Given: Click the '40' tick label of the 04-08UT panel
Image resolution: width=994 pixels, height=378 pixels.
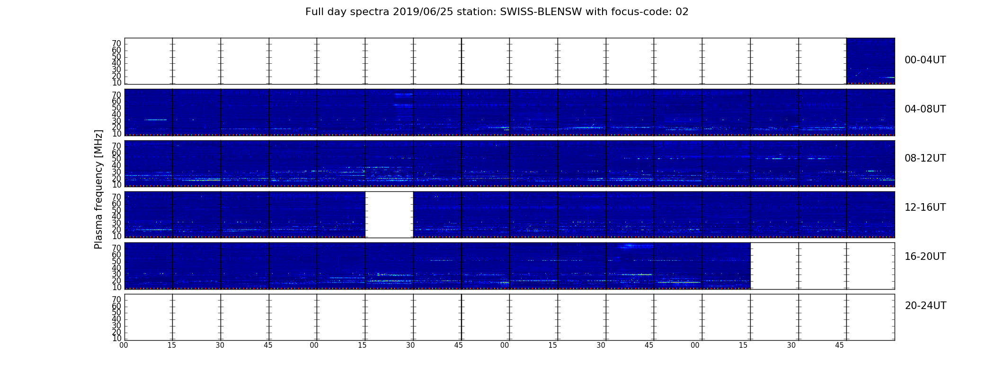Looking at the screenshot, I should [116, 114].
